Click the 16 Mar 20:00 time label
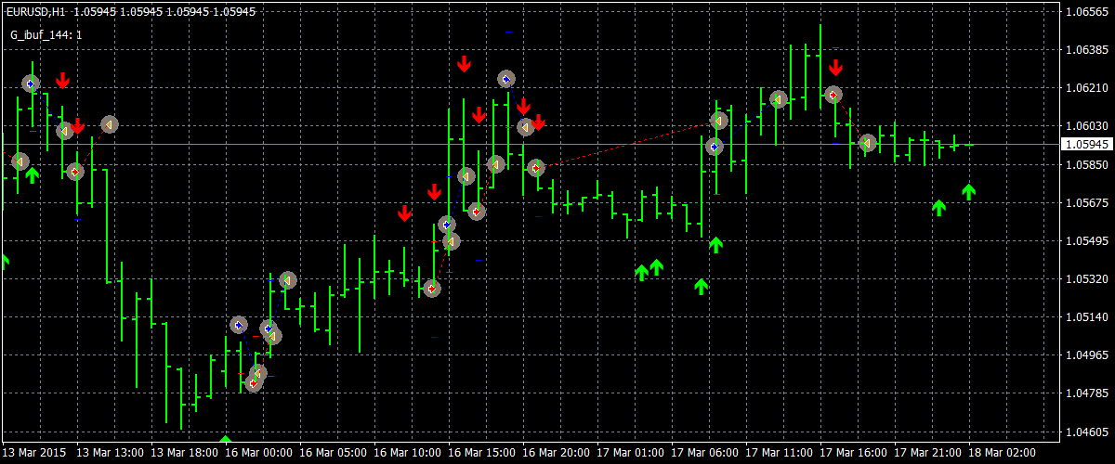Image resolution: width=1115 pixels, height=464 pixels. [x=557, y=453]
